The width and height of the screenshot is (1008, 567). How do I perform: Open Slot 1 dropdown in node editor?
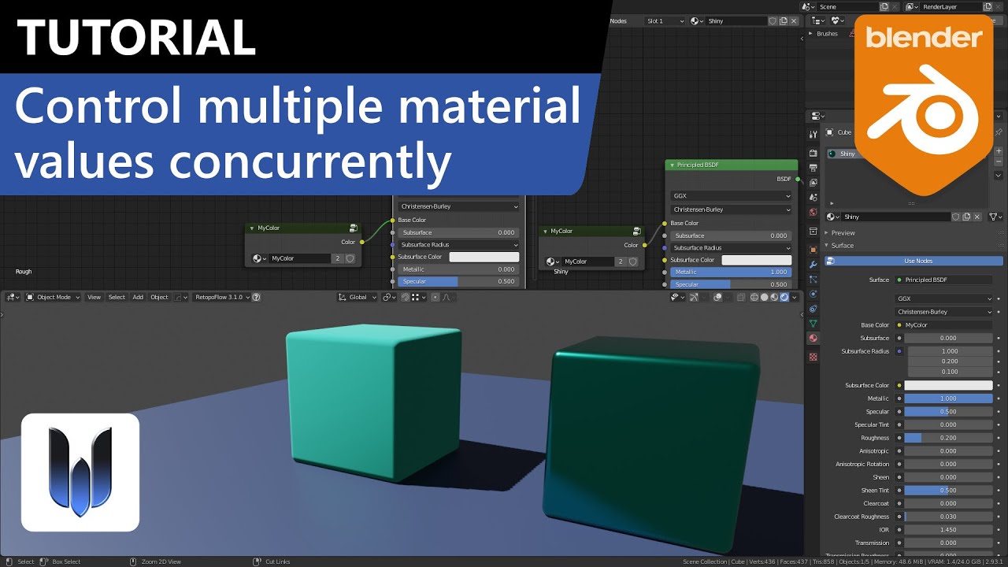[x=664, y=21]
